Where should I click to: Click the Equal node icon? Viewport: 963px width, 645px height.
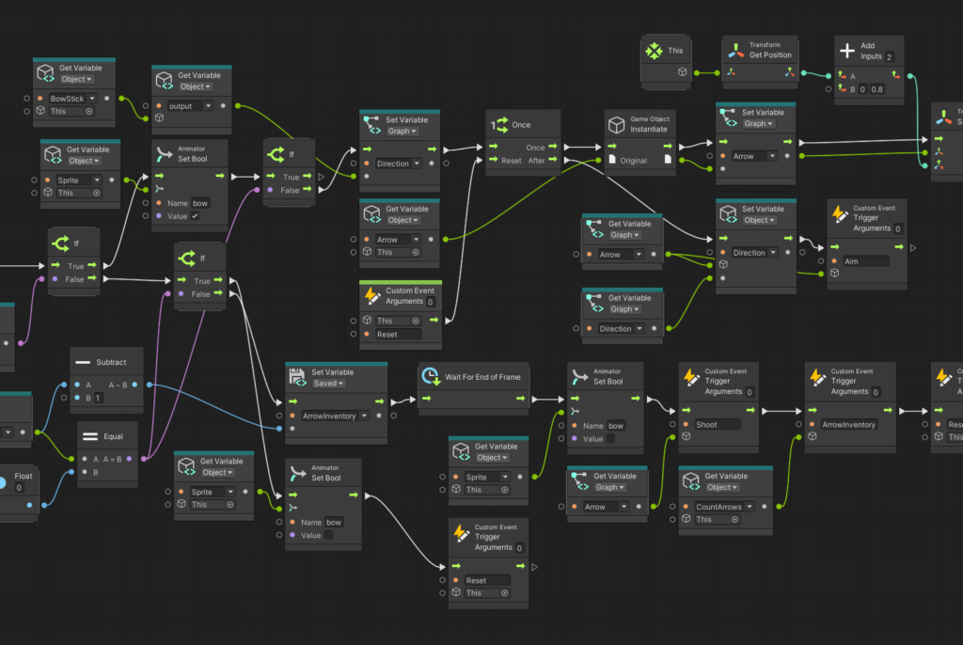[x=90, y=437]
